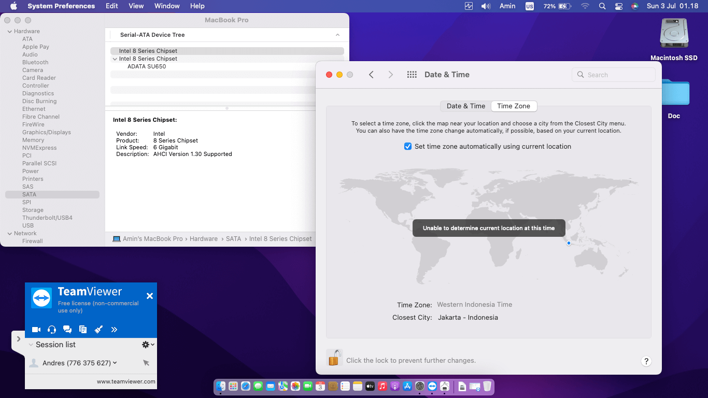Open Finder from the Dock
708x398 pixels.
pyautogui.click(x=221, y=386)
